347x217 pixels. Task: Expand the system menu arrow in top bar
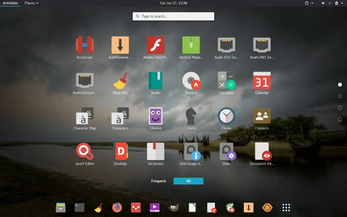pyautogui.click(x=342, y=3)
